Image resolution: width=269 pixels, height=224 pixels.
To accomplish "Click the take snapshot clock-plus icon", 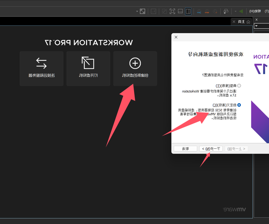I will tap(215, 11).
